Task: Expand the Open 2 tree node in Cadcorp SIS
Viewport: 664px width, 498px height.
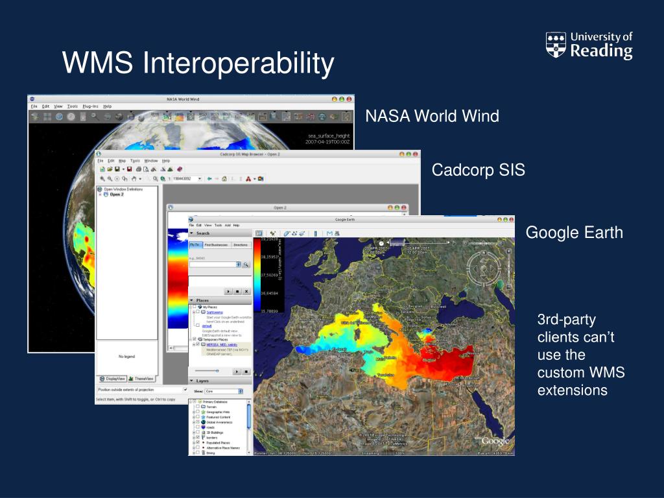Action: (x=100, y=195)
